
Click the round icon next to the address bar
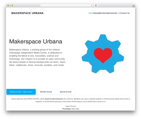[96, 5]
